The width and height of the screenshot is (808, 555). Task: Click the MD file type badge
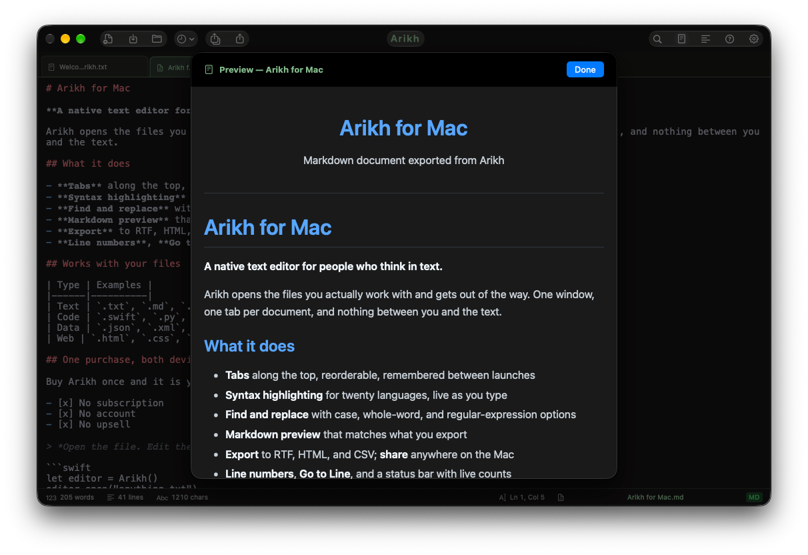click(x=754, y=497)
